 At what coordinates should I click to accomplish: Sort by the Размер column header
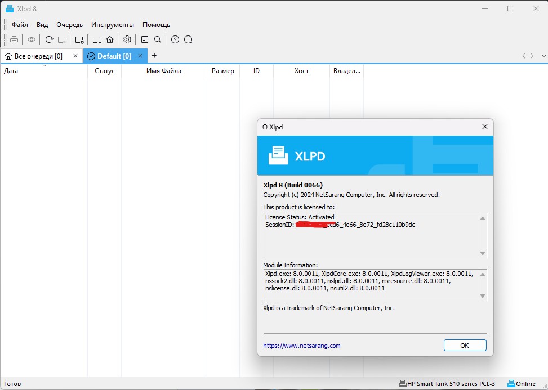(x=222, y=71)
